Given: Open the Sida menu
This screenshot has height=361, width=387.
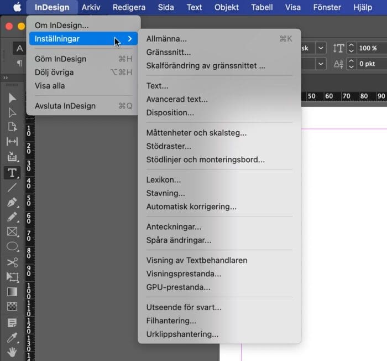Looking at the screenshot, I should [x=166, y=7].
